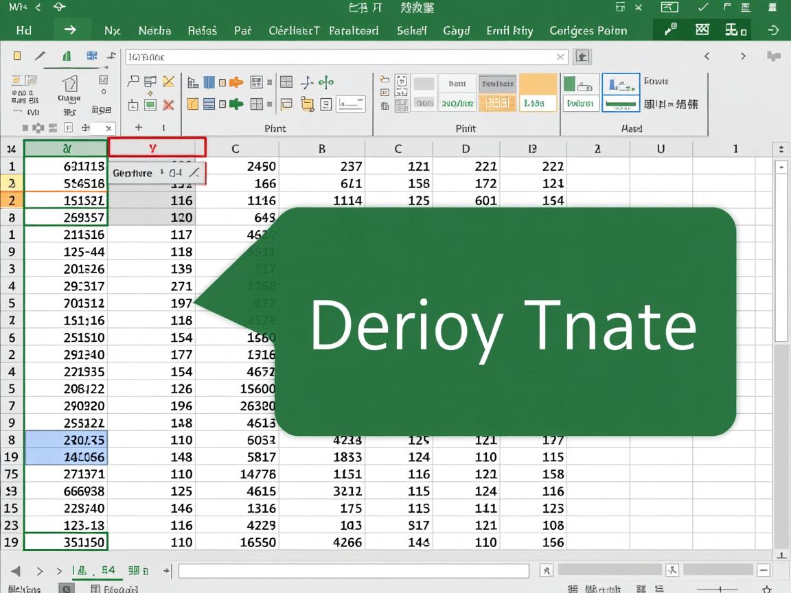791x593 pixels.
Task: Click the red X icon in the ribbon
Action: tap(168, 105)
